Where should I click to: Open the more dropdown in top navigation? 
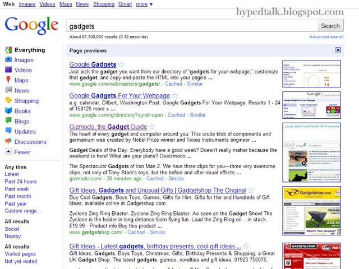click(144, 4)
